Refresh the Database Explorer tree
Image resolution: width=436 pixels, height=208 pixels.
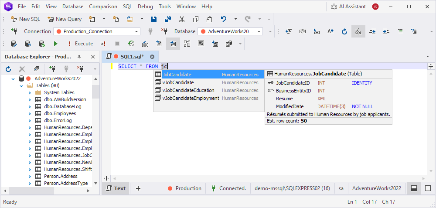tap(8, 69)
